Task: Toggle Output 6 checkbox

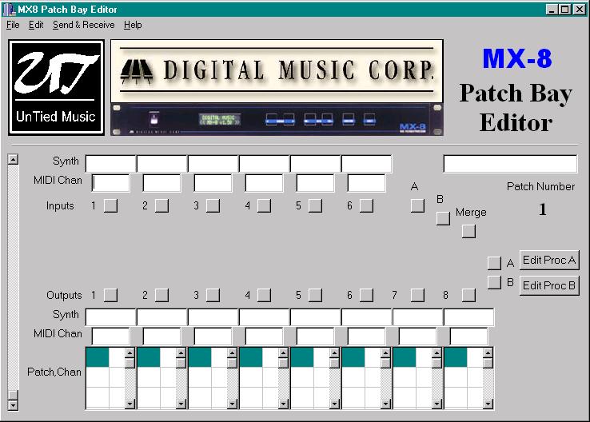Action: 366,295
